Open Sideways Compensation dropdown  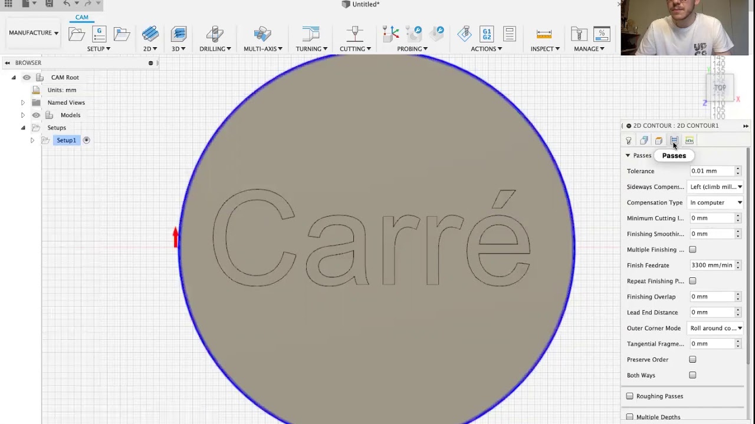(x=715, y=187)
